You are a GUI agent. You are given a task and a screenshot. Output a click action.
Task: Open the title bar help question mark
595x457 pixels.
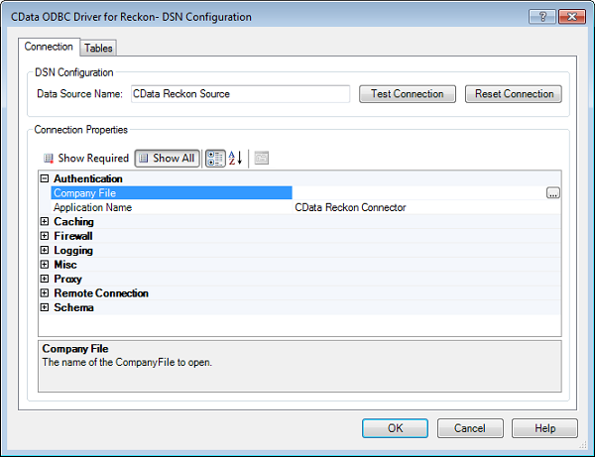point(541,17)
